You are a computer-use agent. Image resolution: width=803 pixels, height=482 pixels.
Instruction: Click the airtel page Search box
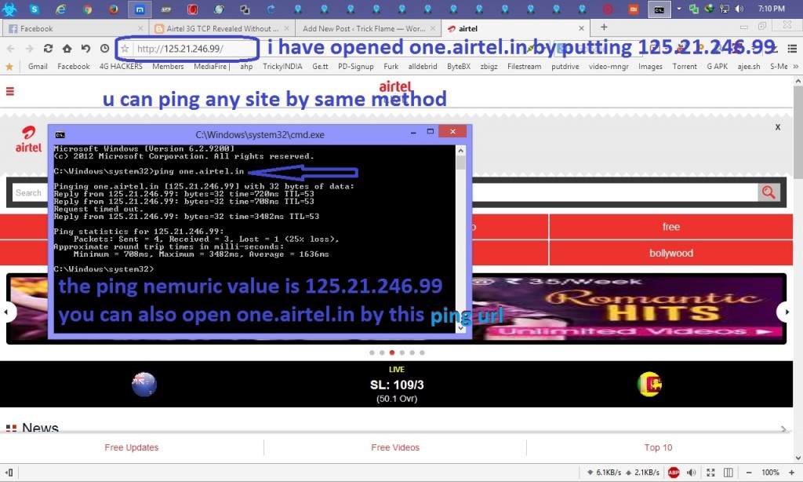pyautogui.click(x=29, y=193)
